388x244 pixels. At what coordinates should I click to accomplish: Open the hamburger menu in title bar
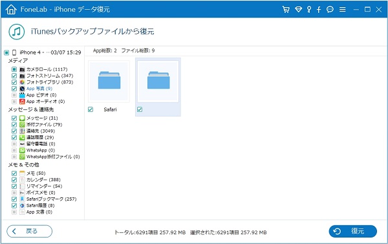point(343,10)
